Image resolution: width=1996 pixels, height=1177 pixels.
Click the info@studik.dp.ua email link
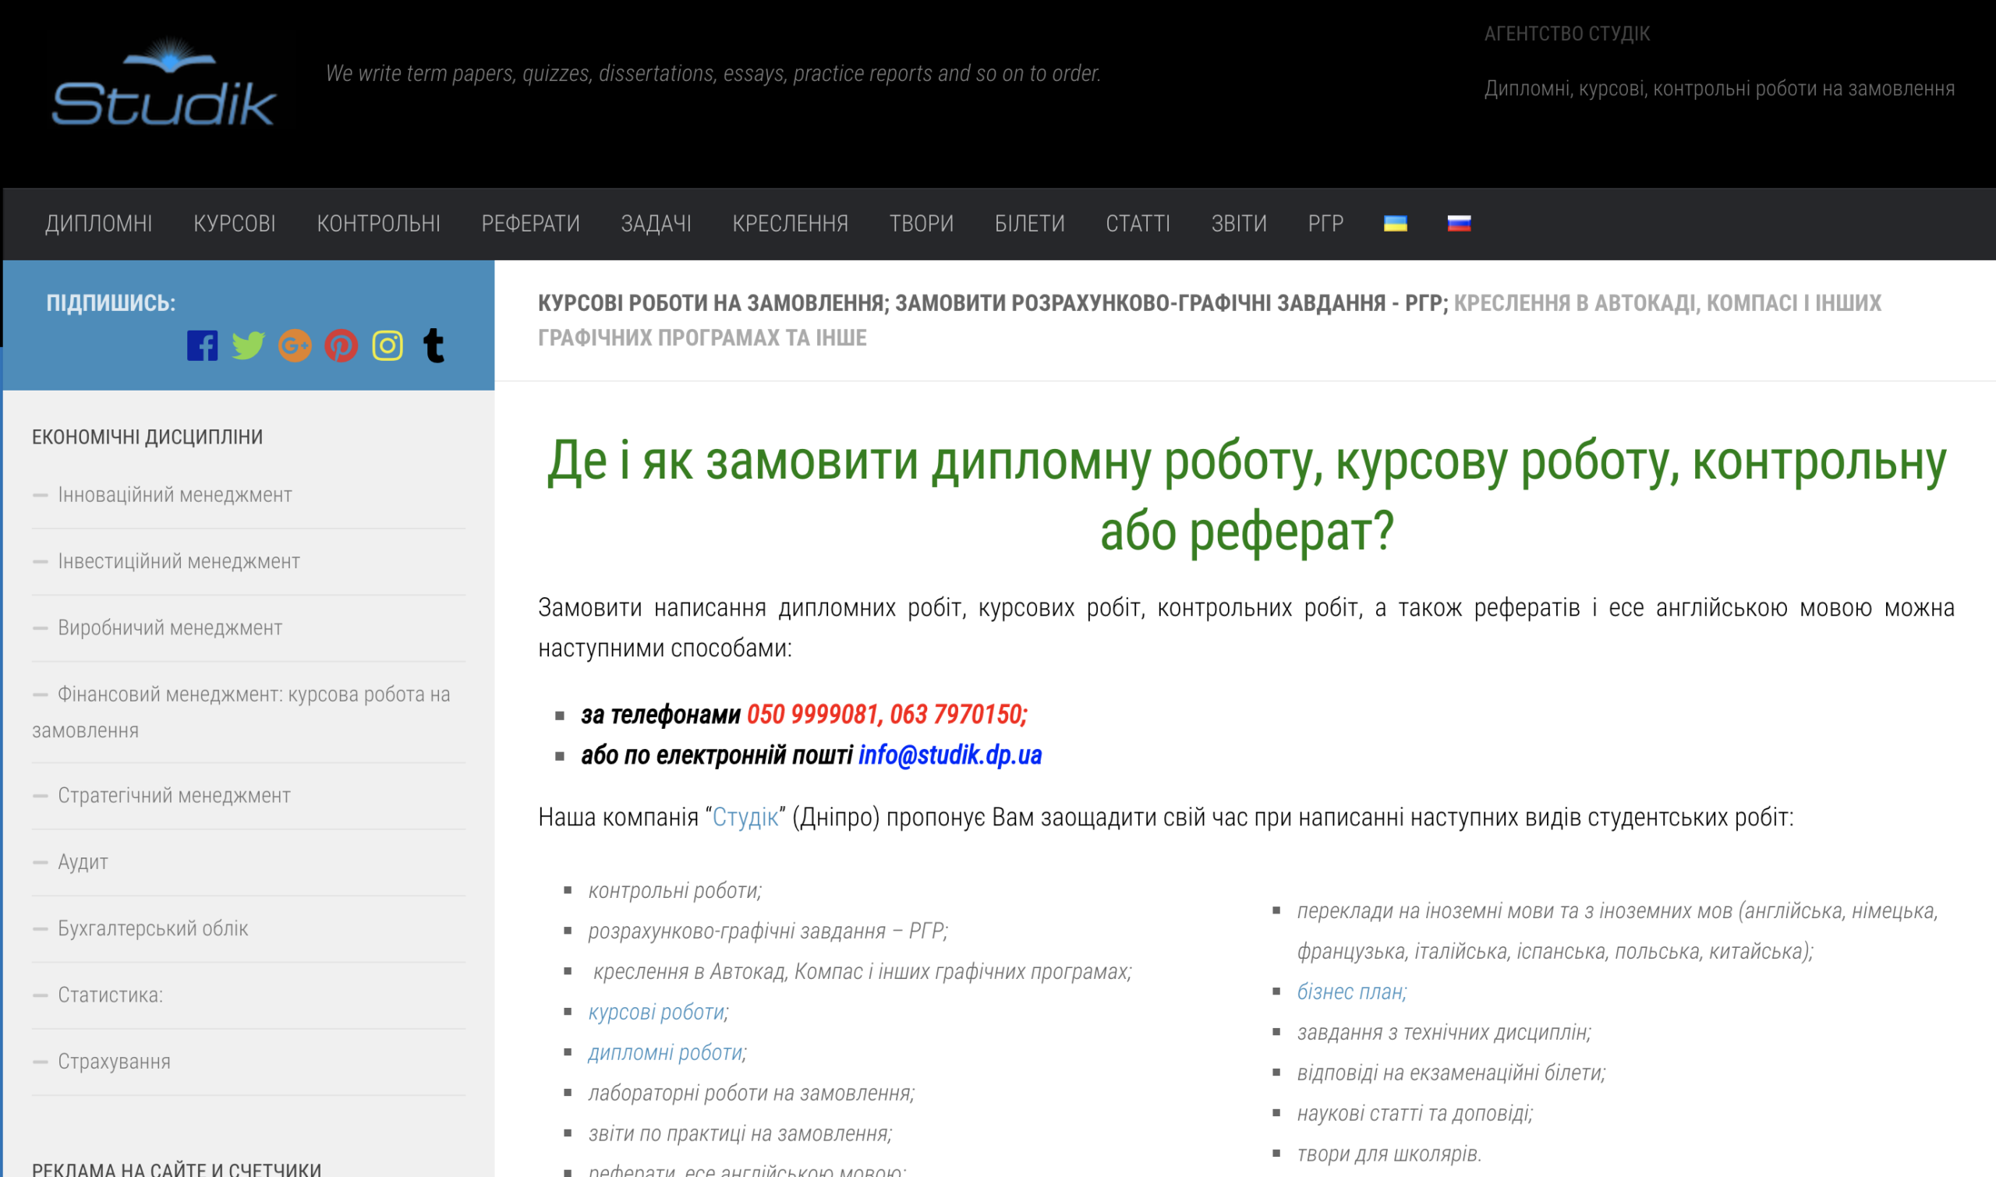click(x=950, y=755)
